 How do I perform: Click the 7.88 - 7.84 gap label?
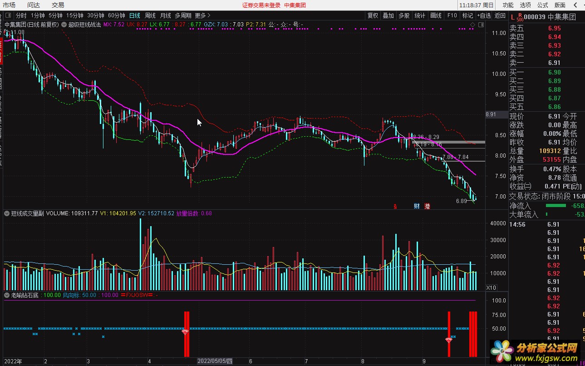pyautogui.click(x=456, y=157)
